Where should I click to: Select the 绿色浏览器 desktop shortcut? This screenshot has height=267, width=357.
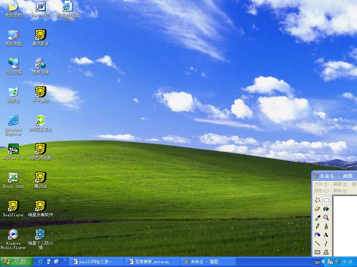[40, 152]
